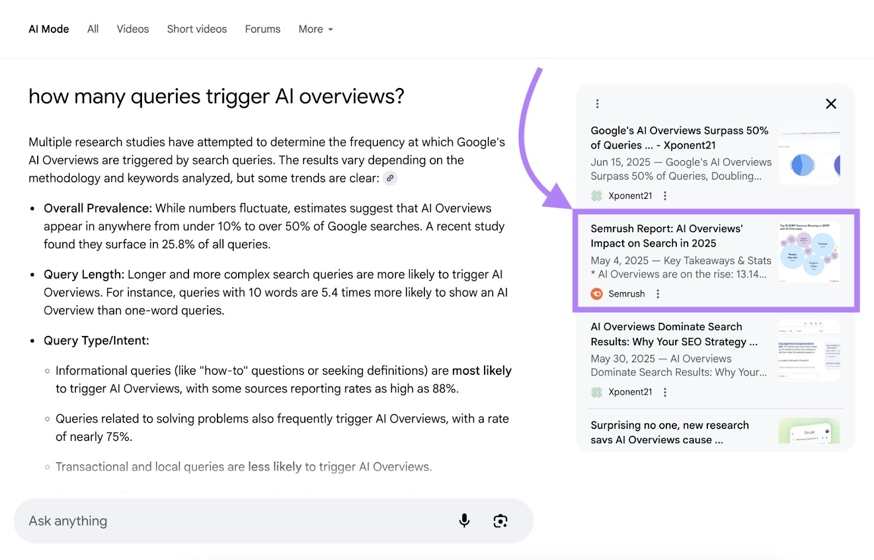The height and width of the screenshot is (560, 874).
Task: Click the Xponent21 favicon on the top card
Action: pyautogui.click(x=596, y=195)
